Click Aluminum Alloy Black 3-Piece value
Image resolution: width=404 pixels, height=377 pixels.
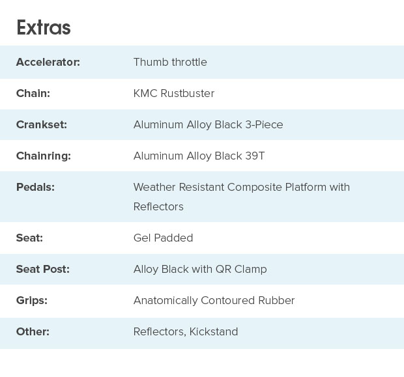[x=208, y=124]
